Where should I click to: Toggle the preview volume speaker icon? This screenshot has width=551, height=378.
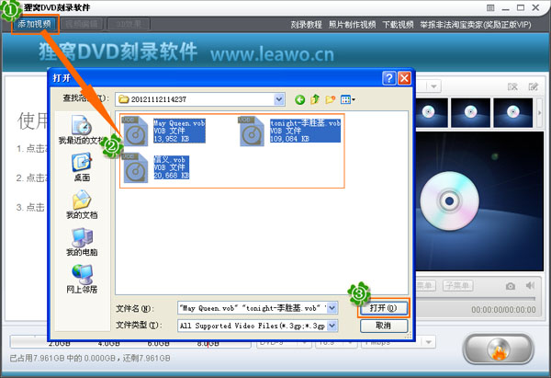pos(530,285)
